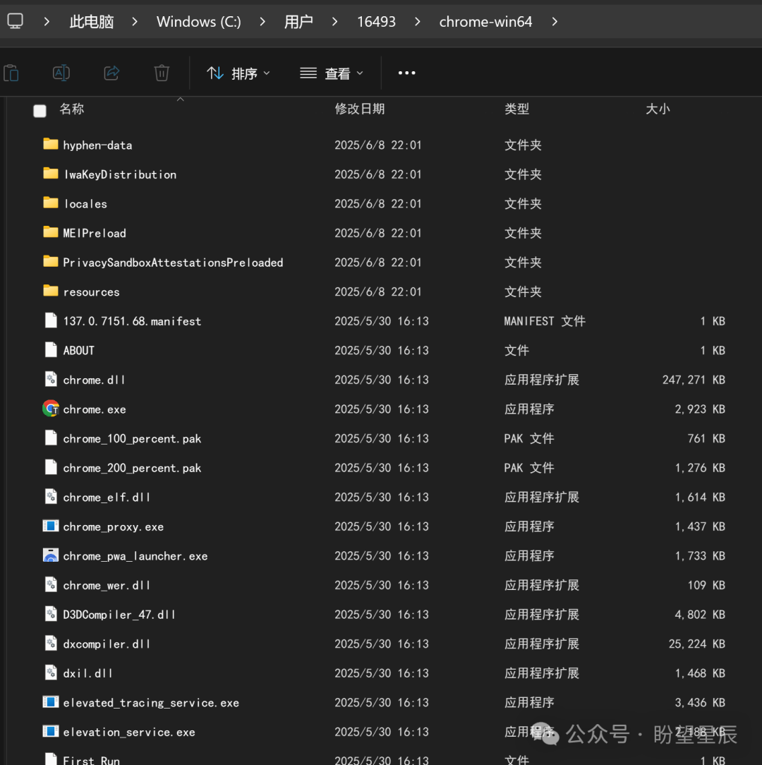
Task: Select the dxcompiler.dll file icon
Action: (51, 644)
